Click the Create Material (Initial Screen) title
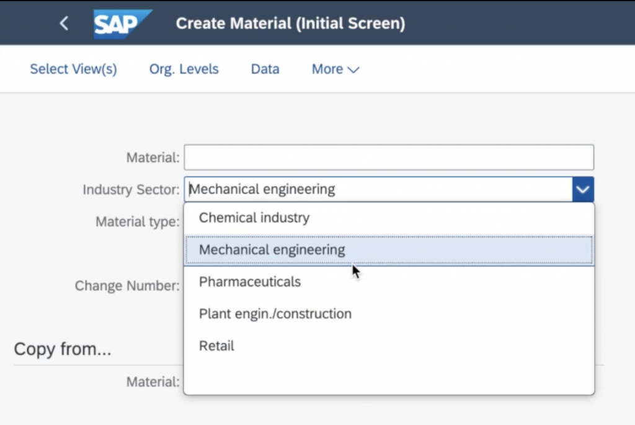635x425 pixels. tap(290, 24)
